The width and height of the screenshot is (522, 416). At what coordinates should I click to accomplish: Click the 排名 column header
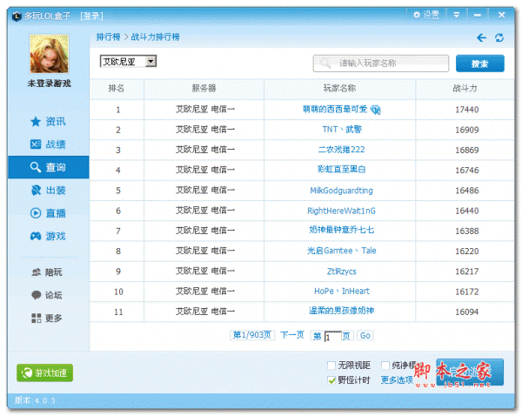point(117,88)
